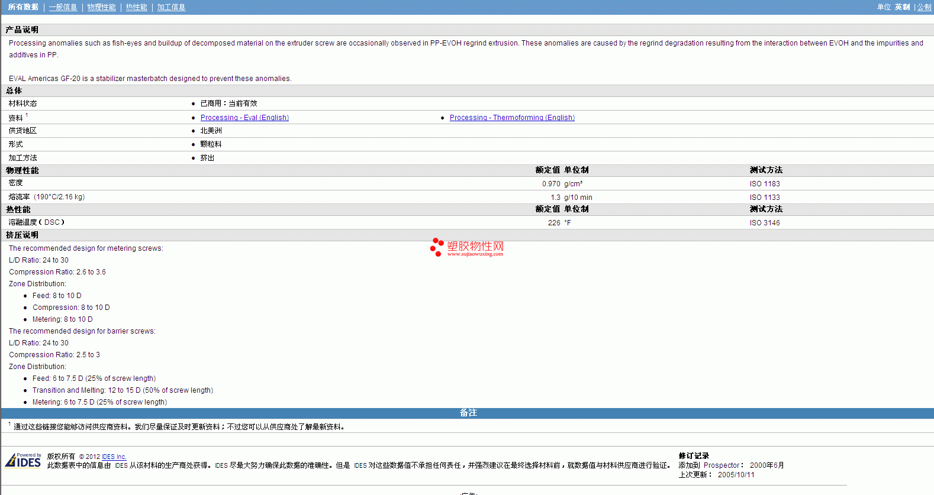This screenshot has width=934, height=495.
Task: Select 'Feed: 6 to 7.5 D' bullet
Action: (x=94, y=378)
